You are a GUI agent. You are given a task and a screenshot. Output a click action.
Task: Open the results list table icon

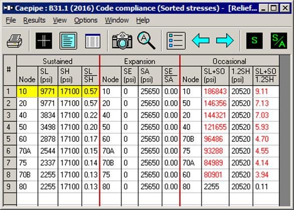(x=93, y=41)
